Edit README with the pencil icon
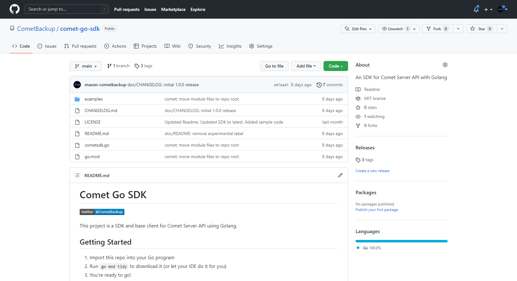Viewport: 517px width, 281px height. coord(340,175)
